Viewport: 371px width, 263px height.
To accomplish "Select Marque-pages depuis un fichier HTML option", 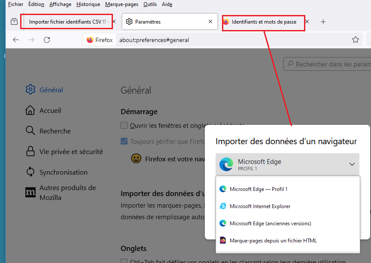I will (x=288, y=241).
